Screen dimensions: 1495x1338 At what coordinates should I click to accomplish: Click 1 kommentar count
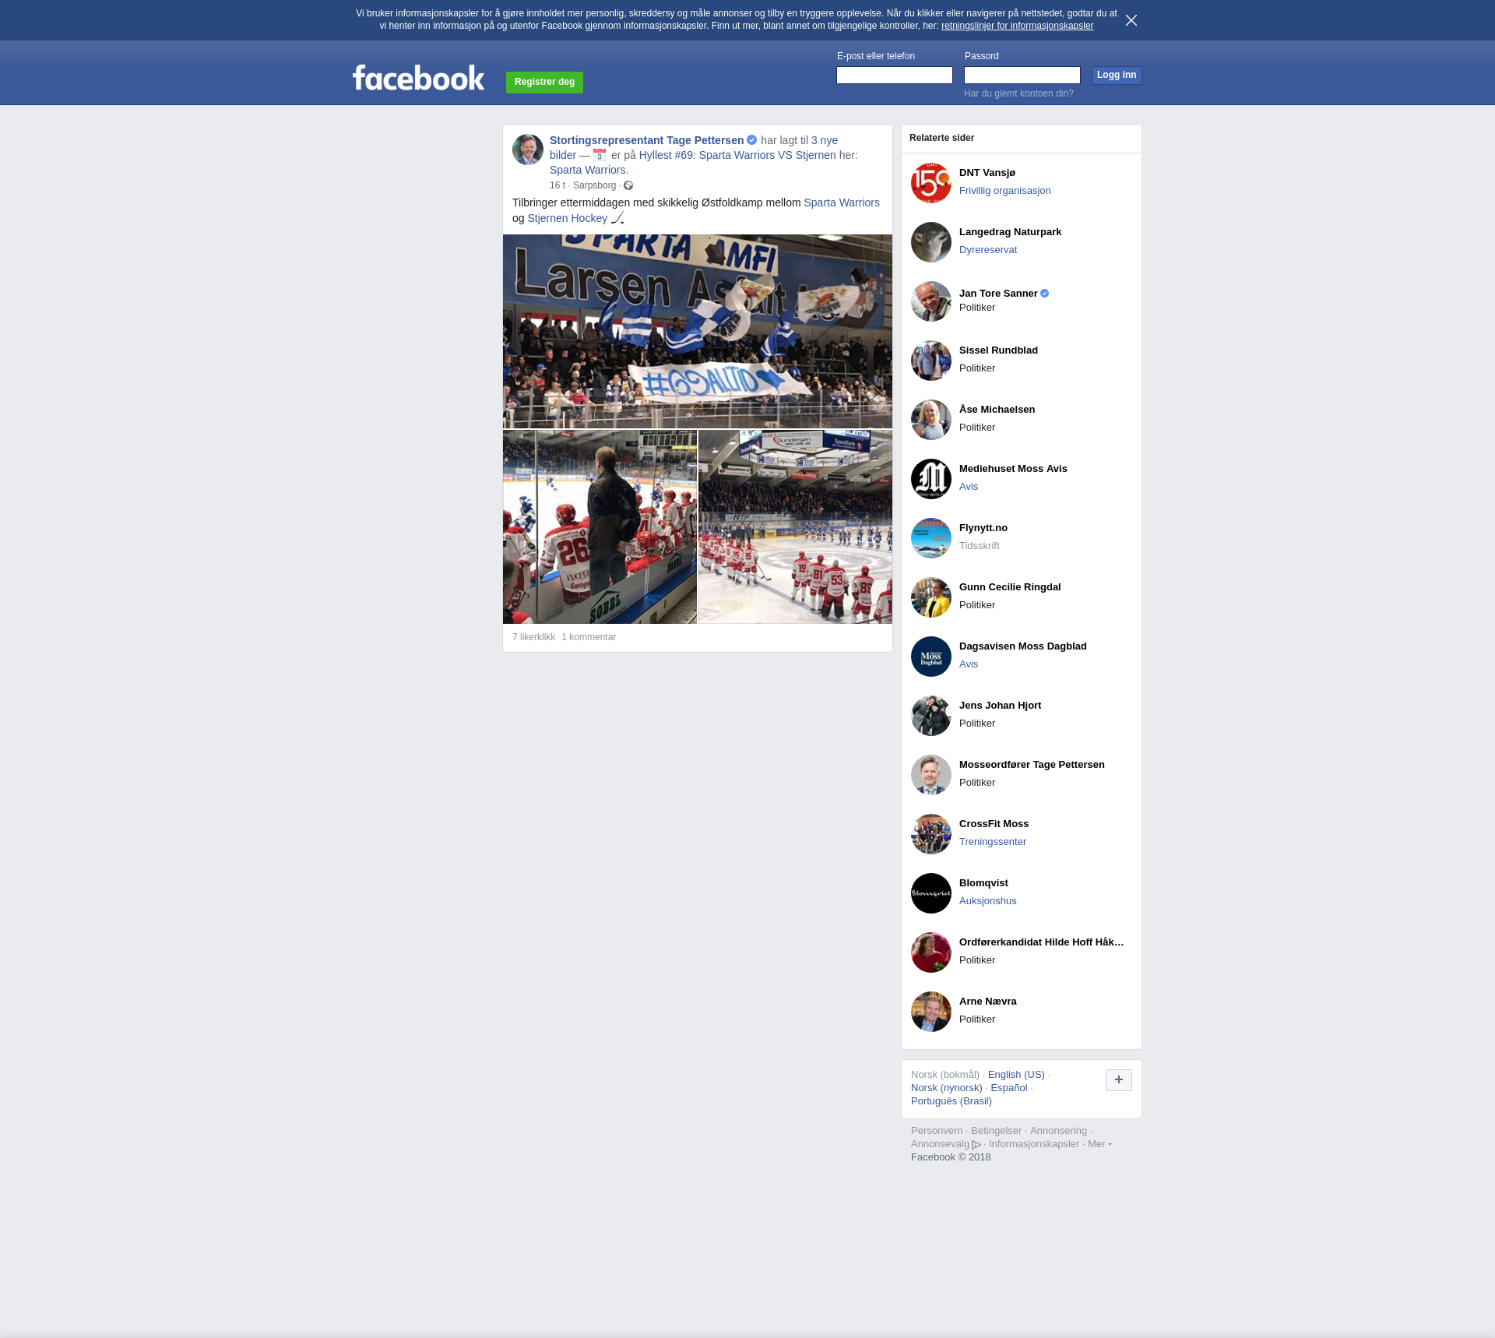coord(589,637)
